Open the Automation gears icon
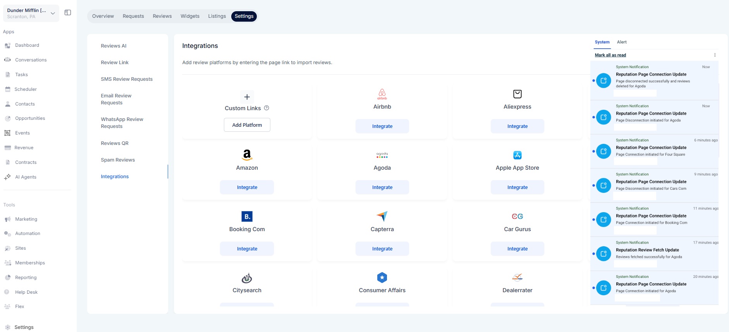 [7, 233]
